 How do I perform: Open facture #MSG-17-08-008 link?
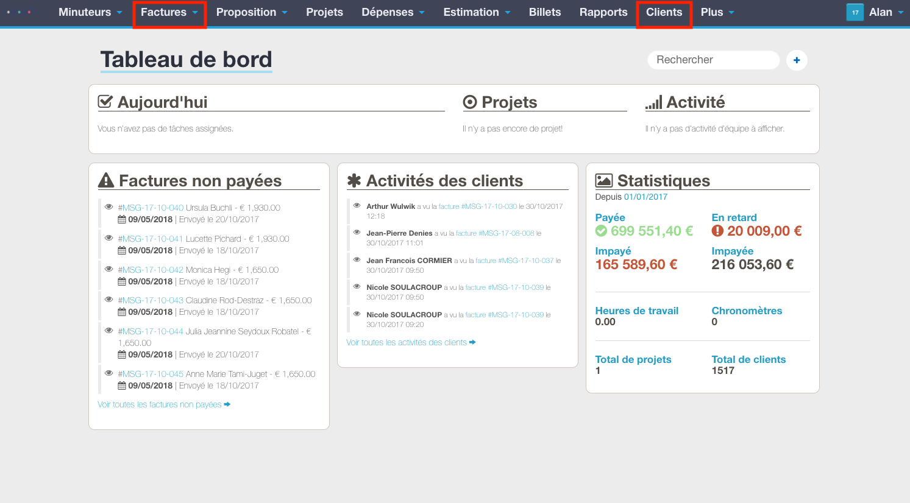point(495,233)
